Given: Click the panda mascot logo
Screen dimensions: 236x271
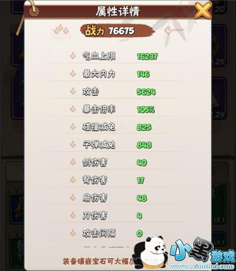Looking at the screenshot, I should click(x=150, y=253).
